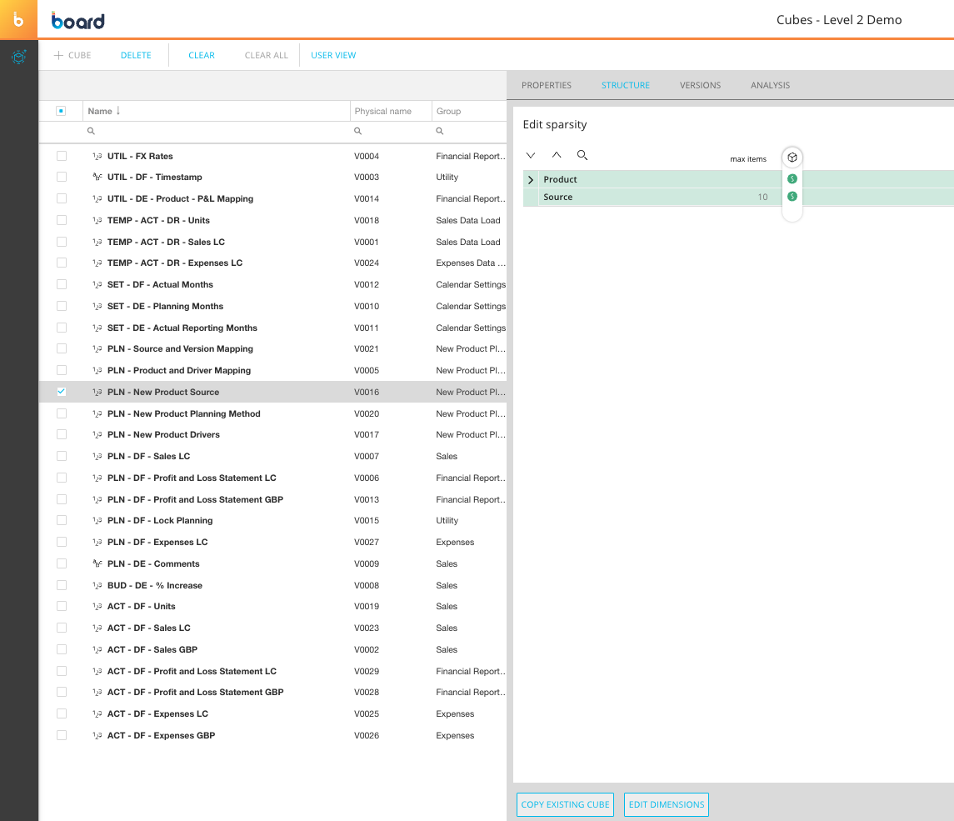This screenshot has width=954, height=821.
Task: Select ACT - DF - Profit and Loss Statement GBP
Action: click(272, 692)
